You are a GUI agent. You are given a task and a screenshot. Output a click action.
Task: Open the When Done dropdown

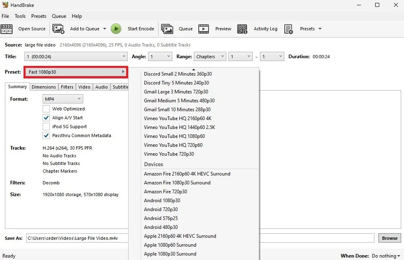click(385, 256)
